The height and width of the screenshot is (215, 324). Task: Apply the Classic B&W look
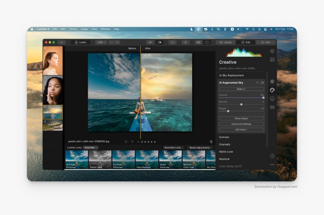click(x=100, y=159)
